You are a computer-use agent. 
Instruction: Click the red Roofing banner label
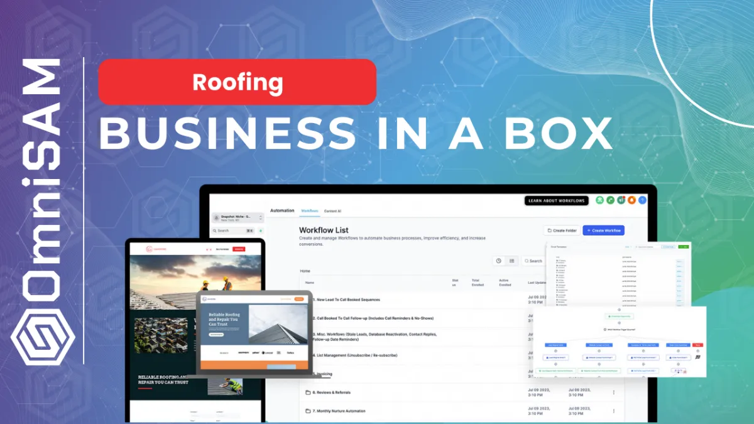(238, 82)
